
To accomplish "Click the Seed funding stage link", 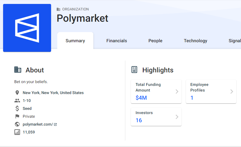I will click(x=27, y=108).
